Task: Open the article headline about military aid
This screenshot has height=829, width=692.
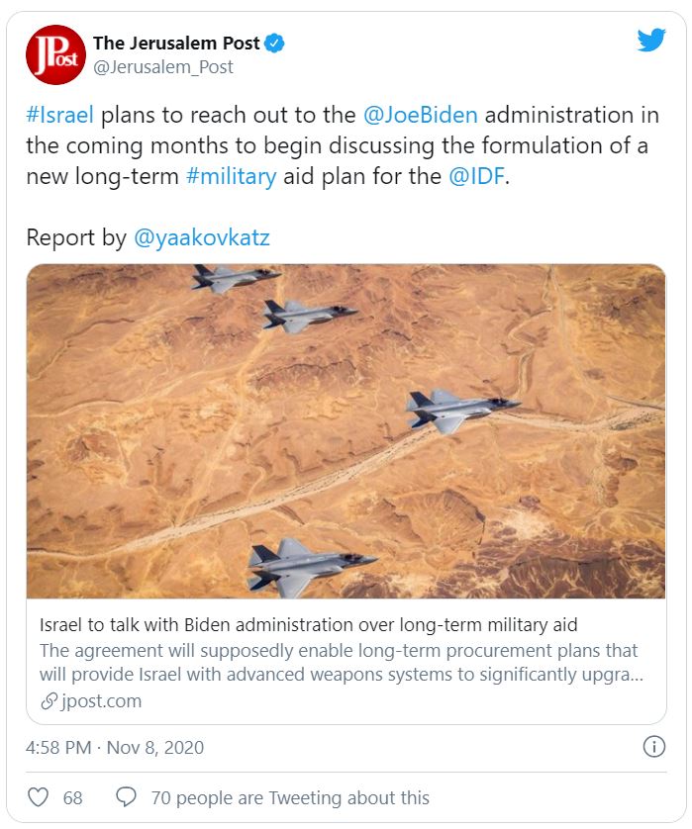Action: (x=308, y=625)
